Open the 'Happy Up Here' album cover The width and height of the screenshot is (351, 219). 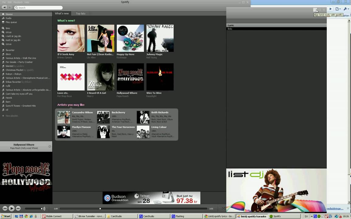click(130, 38)
